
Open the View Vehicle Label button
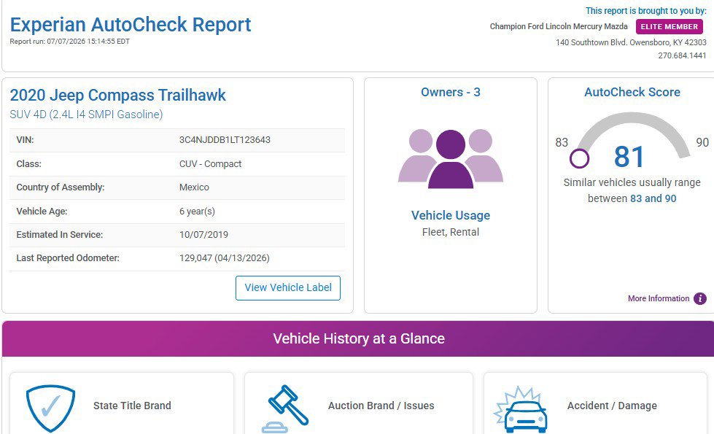288,288
